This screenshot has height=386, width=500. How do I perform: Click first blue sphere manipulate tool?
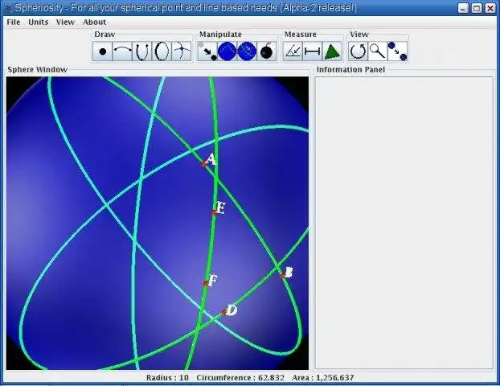click(x=227, y=51)
